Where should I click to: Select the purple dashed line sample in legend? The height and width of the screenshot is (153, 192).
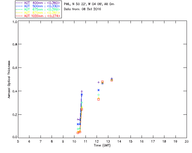pyautogui.click(x=19, y=3)
